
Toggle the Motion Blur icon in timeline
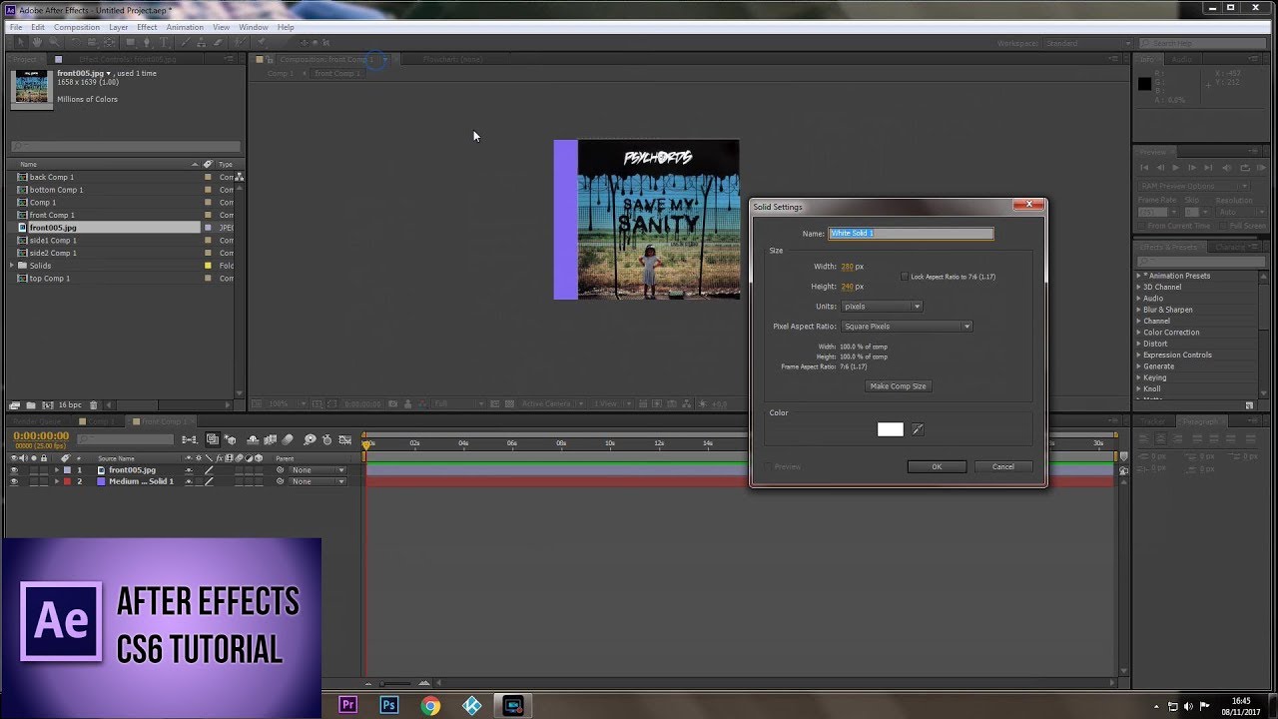point(288,440)
